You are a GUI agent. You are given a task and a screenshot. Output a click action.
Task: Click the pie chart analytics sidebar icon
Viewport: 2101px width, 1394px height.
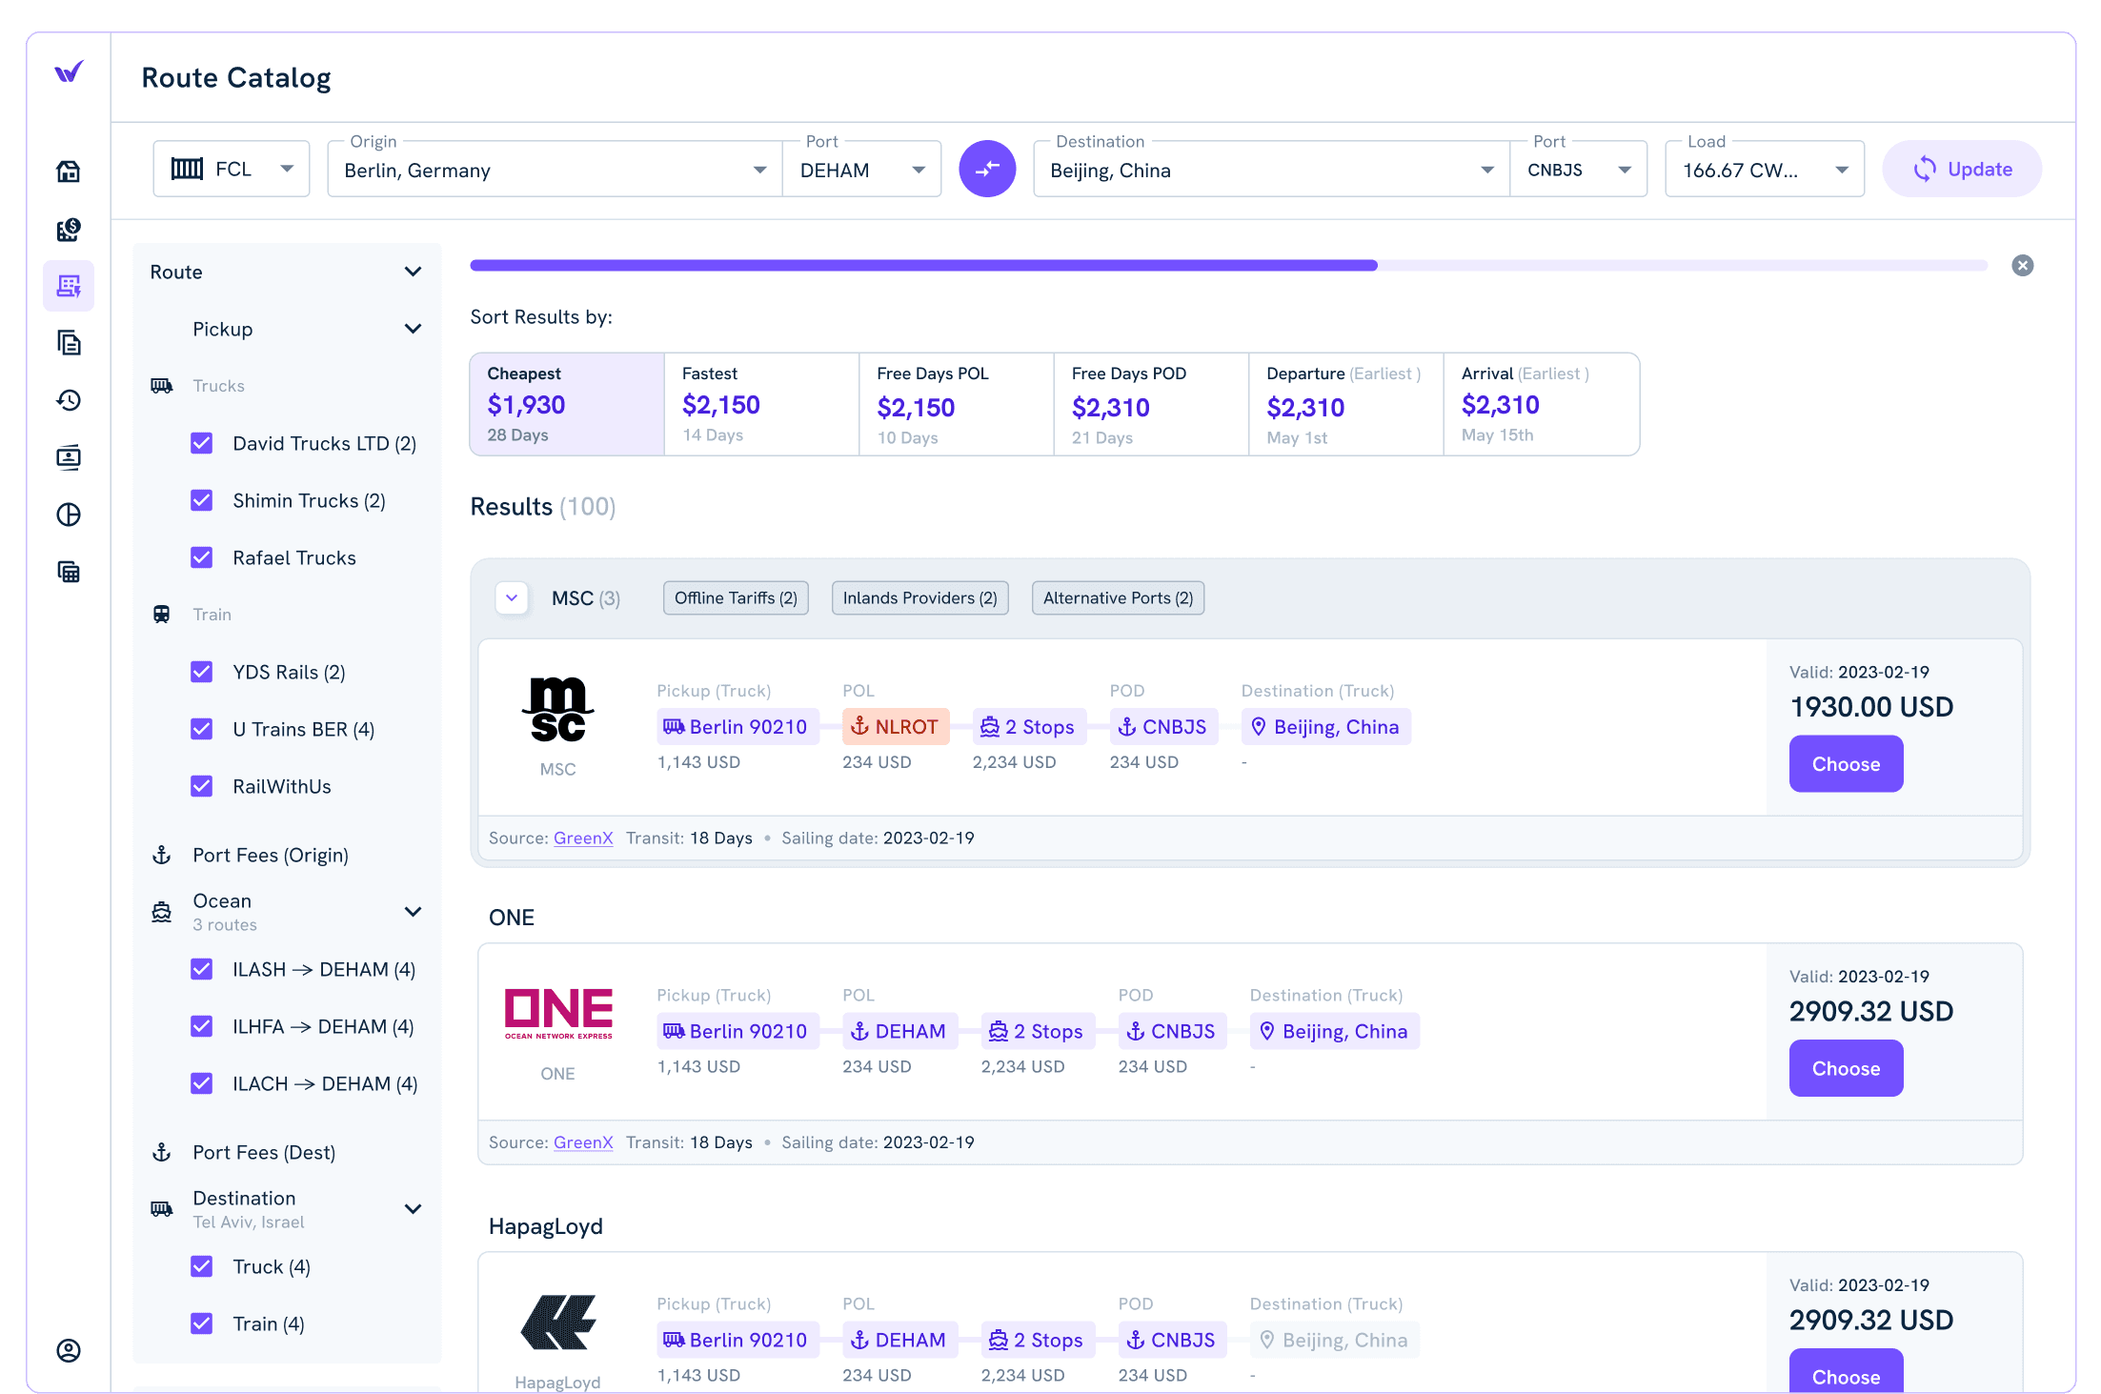pyautogui.click(x=69, y=515)
